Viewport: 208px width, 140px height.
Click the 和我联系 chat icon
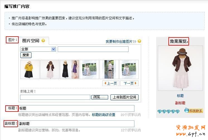click(194, 111)
